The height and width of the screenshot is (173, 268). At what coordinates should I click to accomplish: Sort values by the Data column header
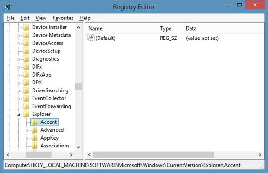pos(223,28)
